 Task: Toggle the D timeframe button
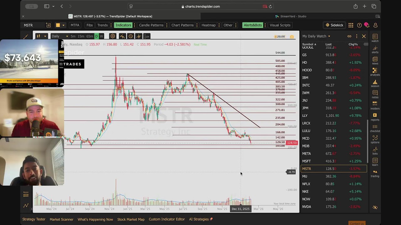pos(96,36)
